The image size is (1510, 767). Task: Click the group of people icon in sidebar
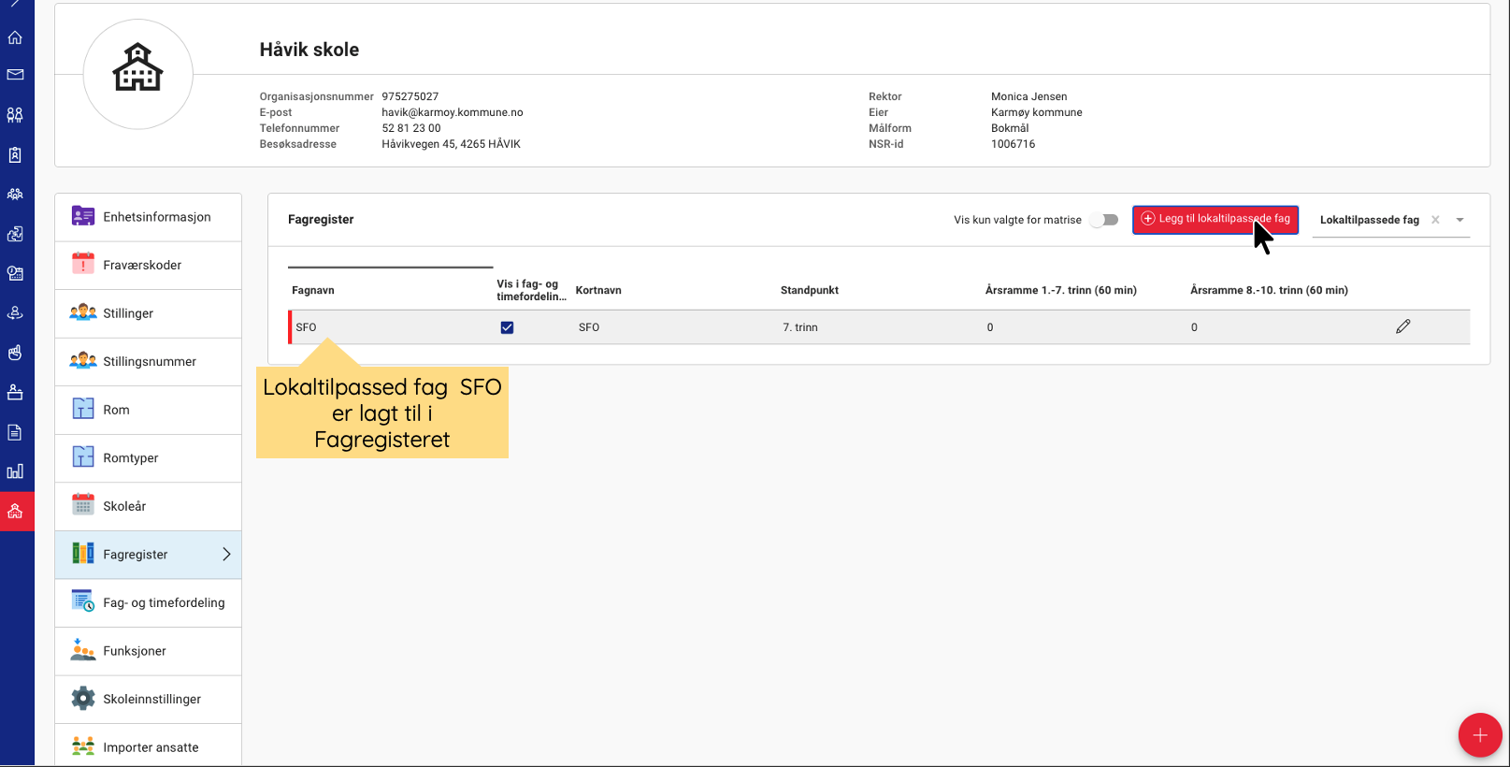[x=15, y=195]
